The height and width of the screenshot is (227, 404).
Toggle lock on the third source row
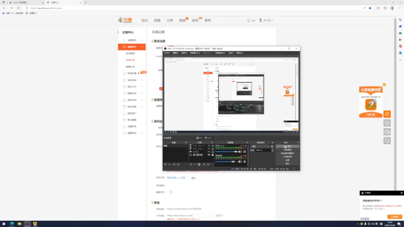point(213,152)
